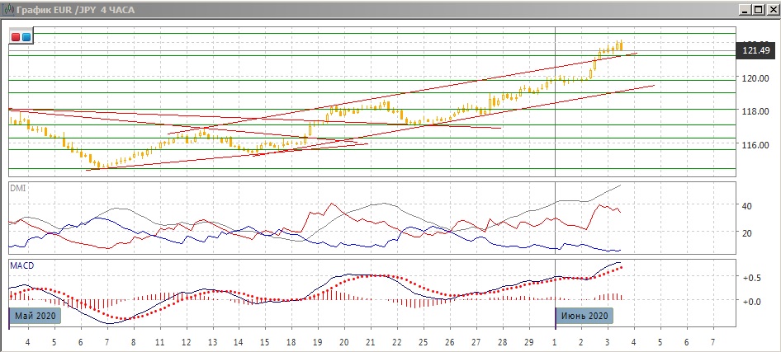
Task: Click the DMI scale value 40
Action: (x=748, y=205)
